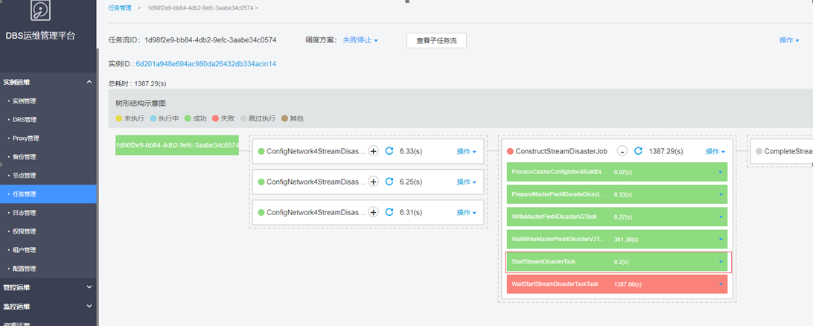Open dropdown arrow on ProcessClusterConfigInfos4BuildDi task
813x326 pixels.
tap(721, 172)
